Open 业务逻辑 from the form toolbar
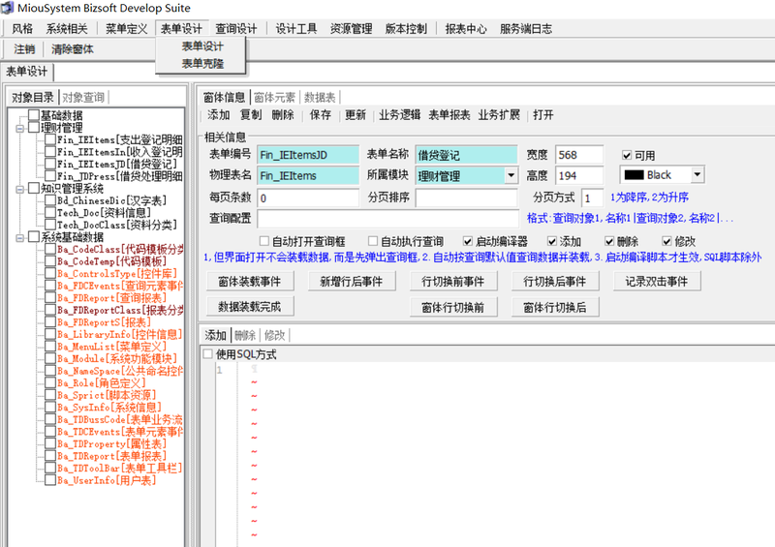Image resolution: width=775 pixels, height=547 pixels. click(x=399, y=115)
